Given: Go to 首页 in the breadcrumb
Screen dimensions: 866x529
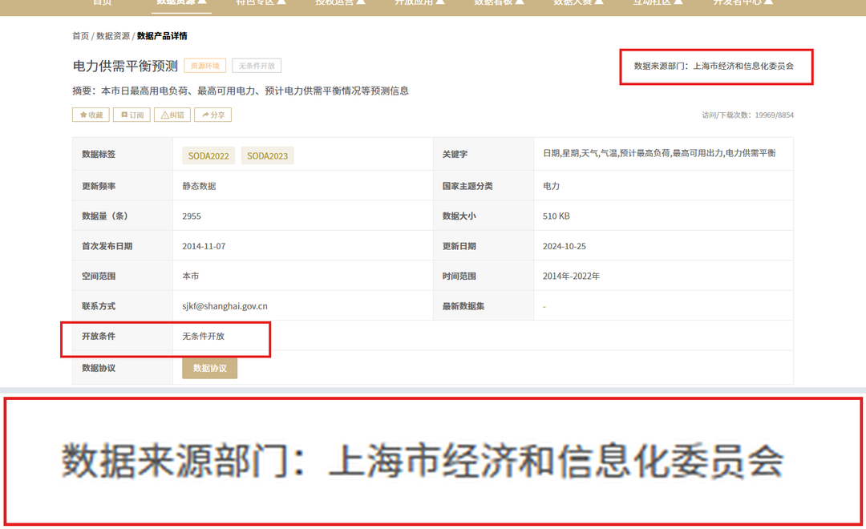Looking at the screenshot, I should (81, 36).
